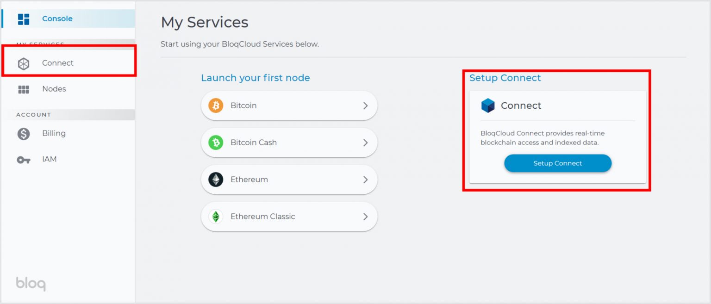Expand the Bitcoin Cash node chevron
Viewport: 711px width, 304px height.
[366, 142]
